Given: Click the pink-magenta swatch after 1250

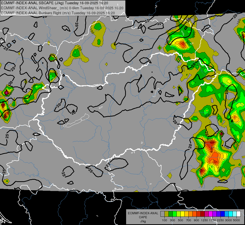Looking at the screenshot, I should coord(206,214).
